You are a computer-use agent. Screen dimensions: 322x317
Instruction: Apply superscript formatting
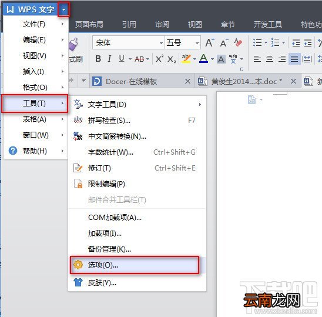160,59
